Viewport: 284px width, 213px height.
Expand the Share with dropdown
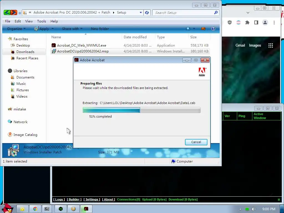tap(72, 29)
